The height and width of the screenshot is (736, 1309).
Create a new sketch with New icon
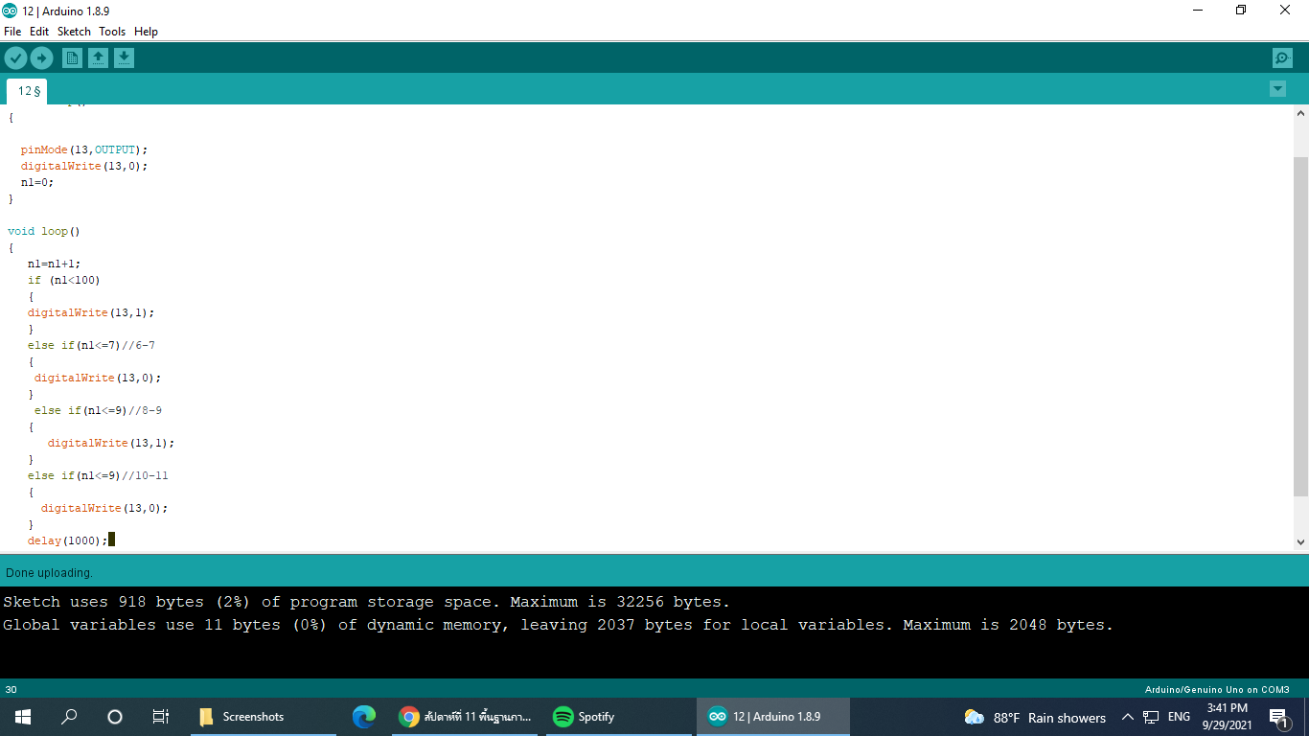click(72, 58)
